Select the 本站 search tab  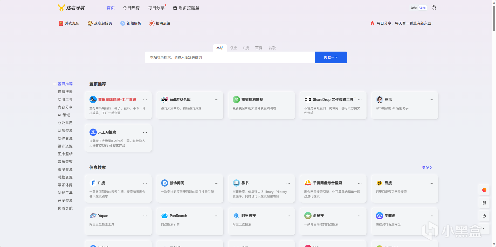(x=220, y=48)
